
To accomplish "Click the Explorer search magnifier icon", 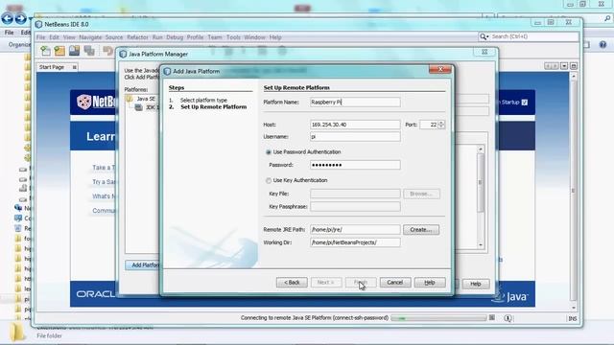I will (x=607, y=17).
